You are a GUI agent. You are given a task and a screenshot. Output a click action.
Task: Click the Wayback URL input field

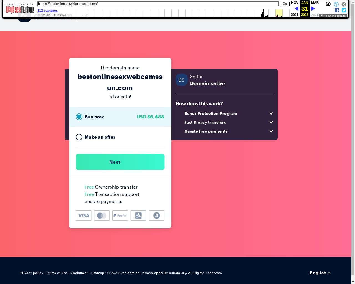158,4
